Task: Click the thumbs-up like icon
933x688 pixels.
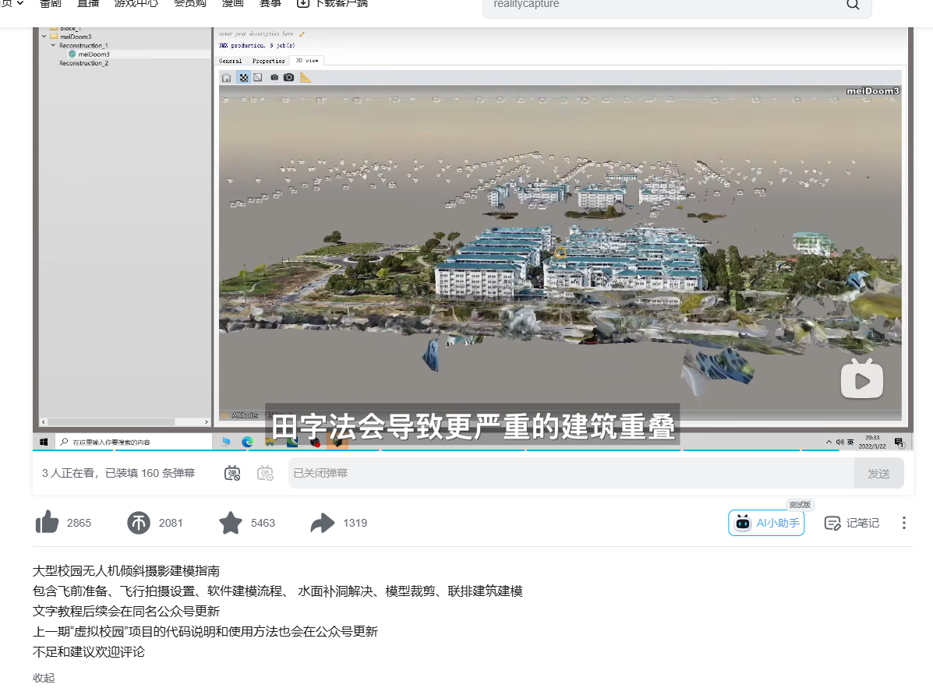Action: [x=47, y=523]
